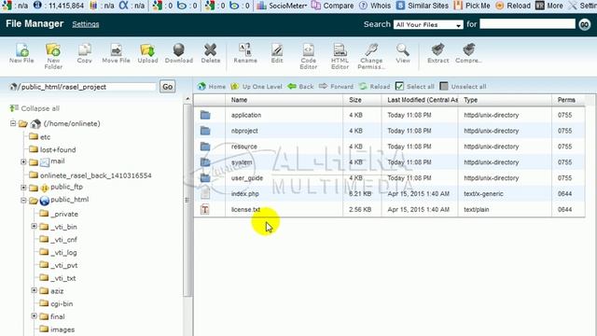597x336 pixels.
Task: Select the user_guide folder row
Action: tap(389, 178)
